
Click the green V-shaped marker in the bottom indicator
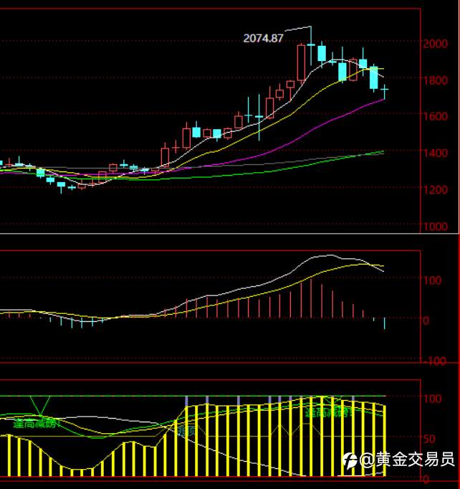[x=40, y=405]
